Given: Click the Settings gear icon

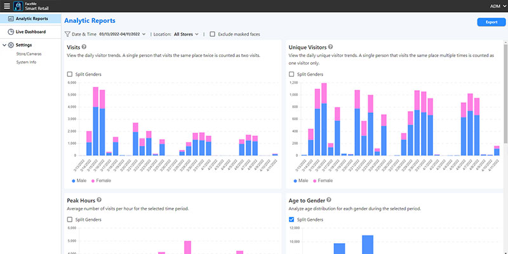Looking at the screenshot, I should coord(11,45).
